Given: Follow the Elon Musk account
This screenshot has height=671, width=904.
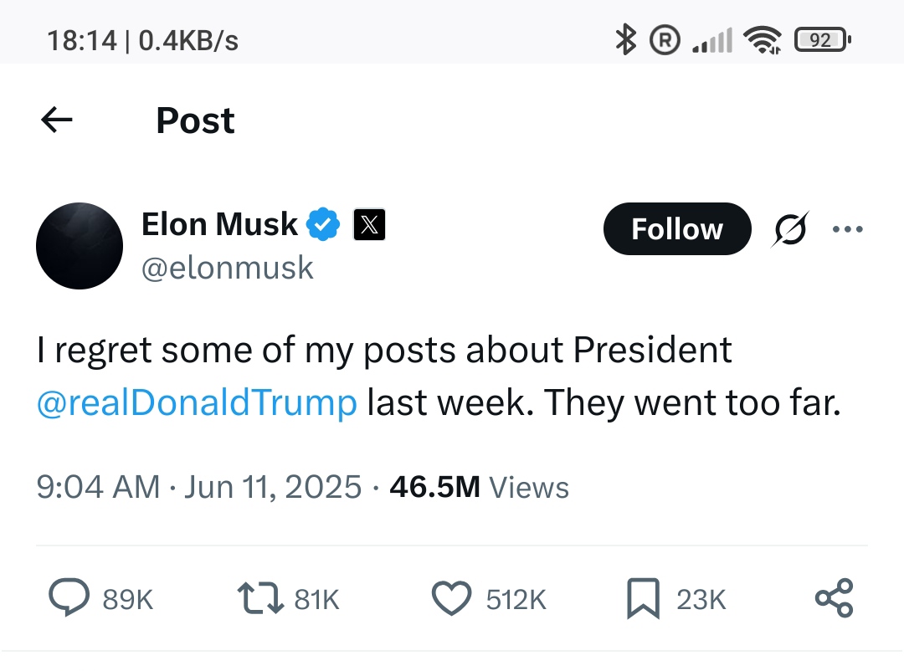Looking at the screenshot, I should (676, 228).
